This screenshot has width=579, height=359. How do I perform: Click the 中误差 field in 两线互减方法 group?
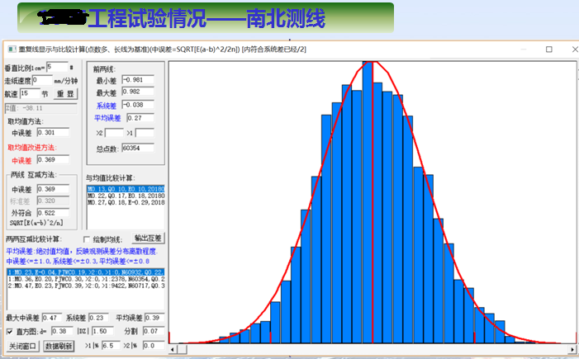click(x=53, y=189)
